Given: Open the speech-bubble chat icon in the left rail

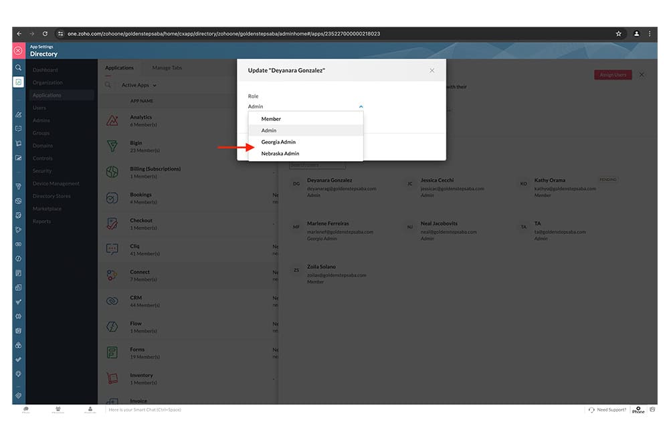Looking at the screenshot, I should point(18,128).
